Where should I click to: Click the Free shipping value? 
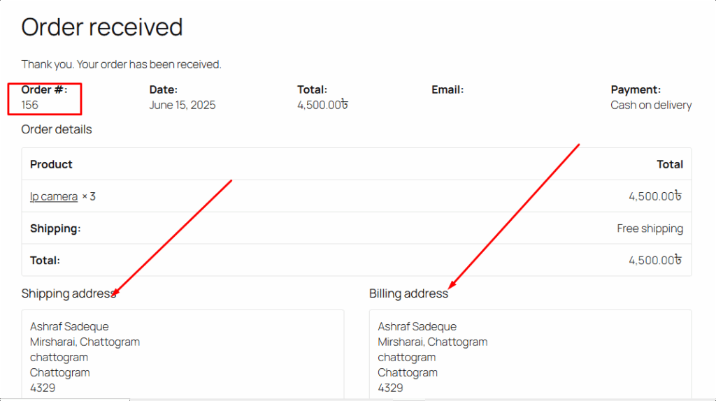[650, 228]
